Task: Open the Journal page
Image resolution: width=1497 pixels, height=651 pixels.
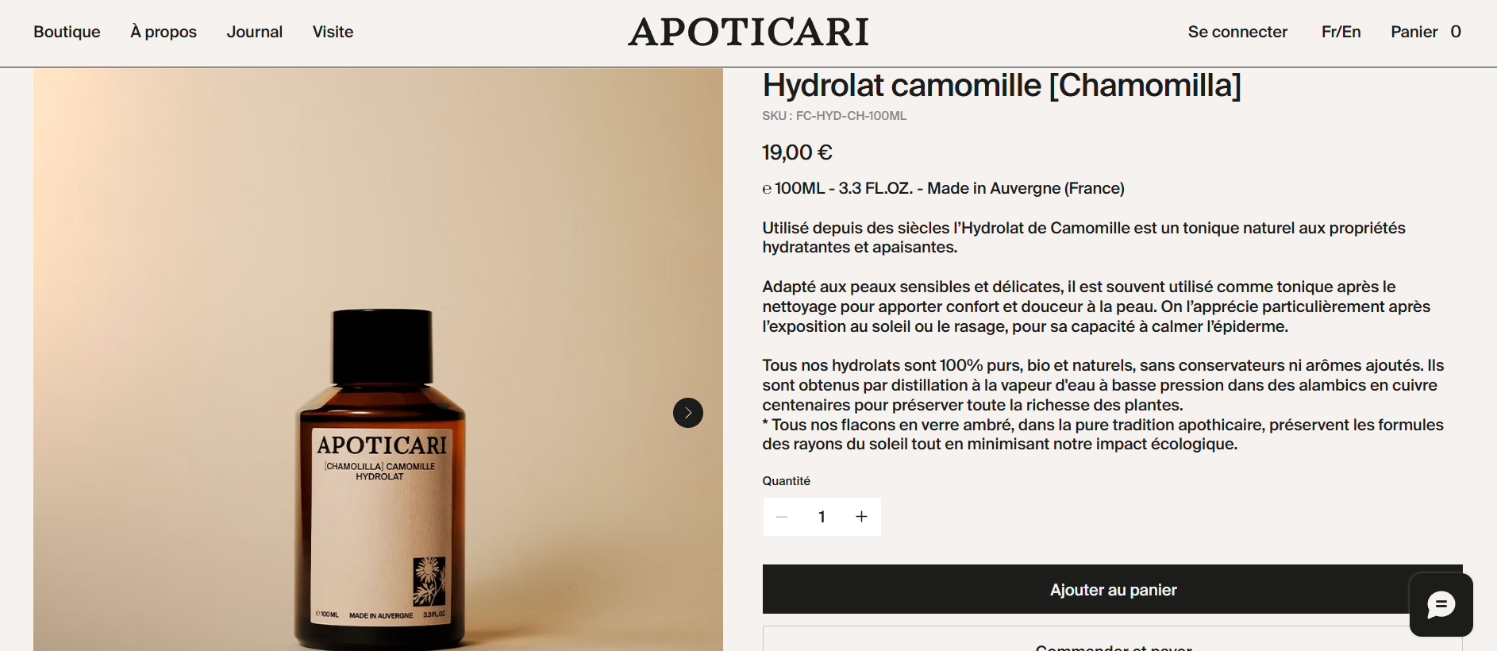Action: (x=255, y=32)
